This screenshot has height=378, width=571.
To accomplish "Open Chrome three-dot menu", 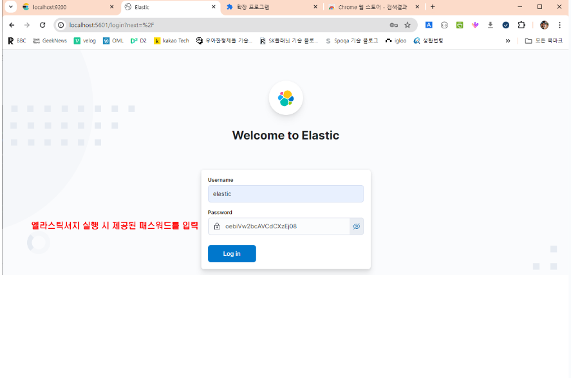I will point(559,25).
